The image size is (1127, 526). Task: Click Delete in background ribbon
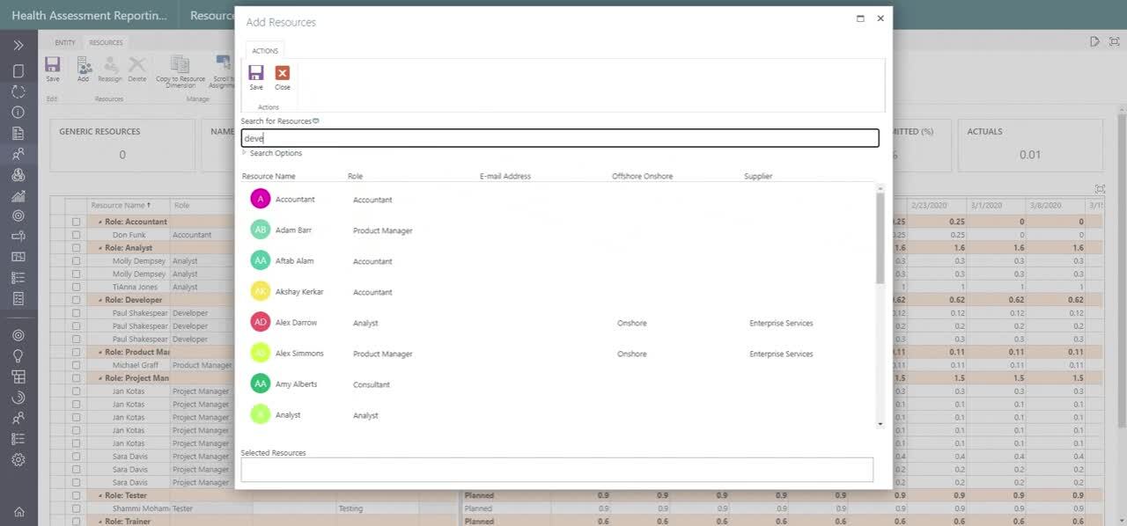point(137,69)
